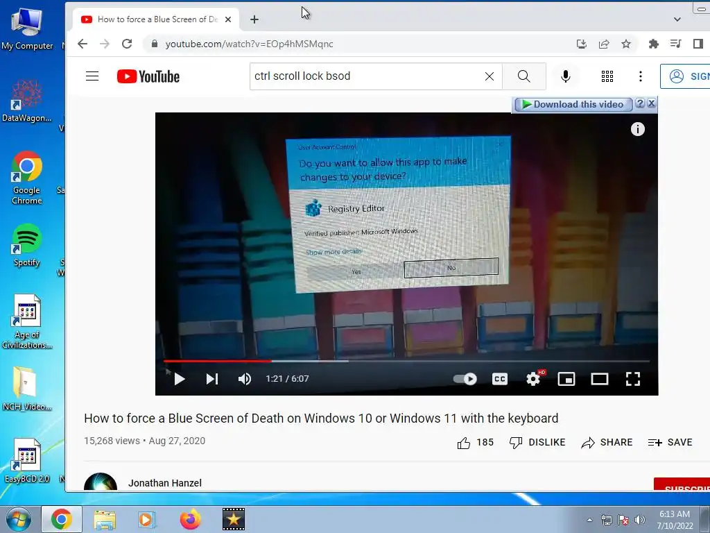The image size is (710, 533).
Task: Click the Chrome address bar URL
Action: click(x=249, y=44)
